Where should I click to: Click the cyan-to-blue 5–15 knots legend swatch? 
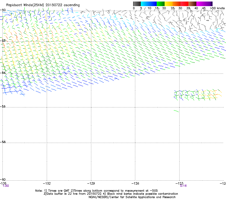tap(149, 4)
